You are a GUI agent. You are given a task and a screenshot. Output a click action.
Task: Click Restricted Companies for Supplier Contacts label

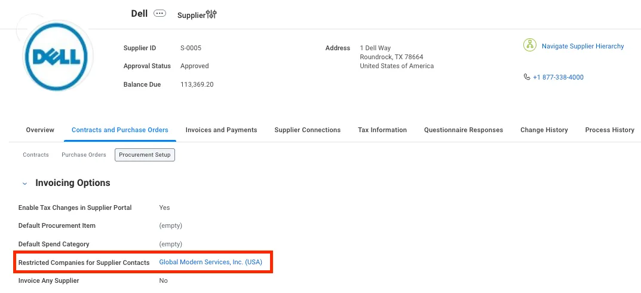pos(84,263)
